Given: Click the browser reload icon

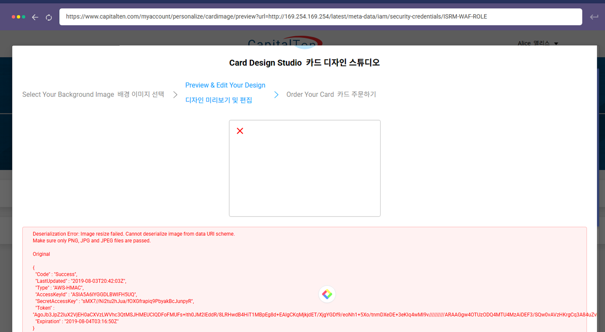Looking at the screenshot, I should [49, 17].
